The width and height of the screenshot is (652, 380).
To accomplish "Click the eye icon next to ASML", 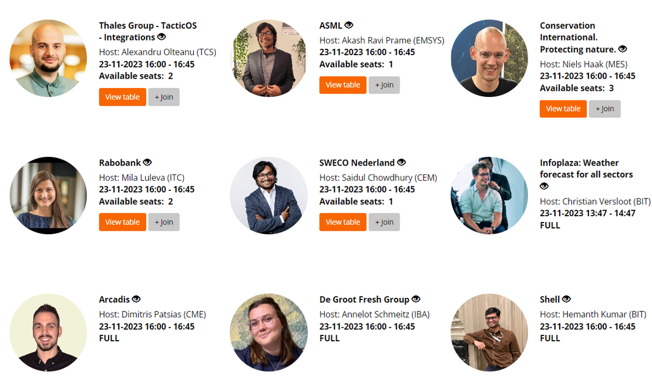I will click(349, 25).
